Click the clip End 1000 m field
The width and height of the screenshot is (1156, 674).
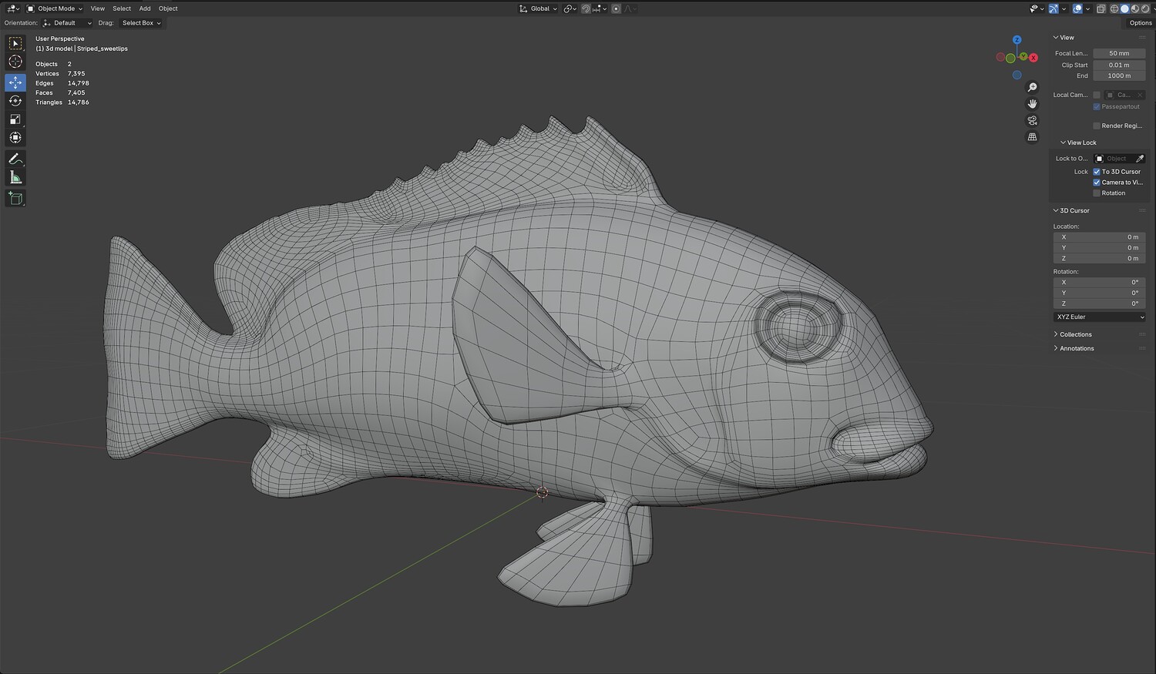[1119, 75]
